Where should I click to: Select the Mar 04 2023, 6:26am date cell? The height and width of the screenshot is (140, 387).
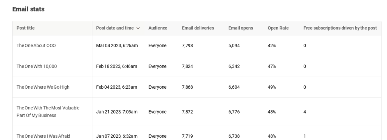click(x=117, y=46)
